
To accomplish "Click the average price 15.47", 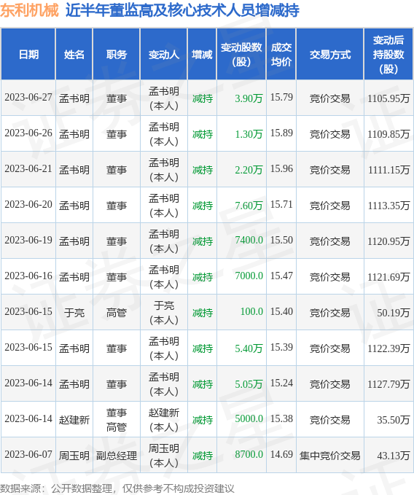I will pos(281,276).
